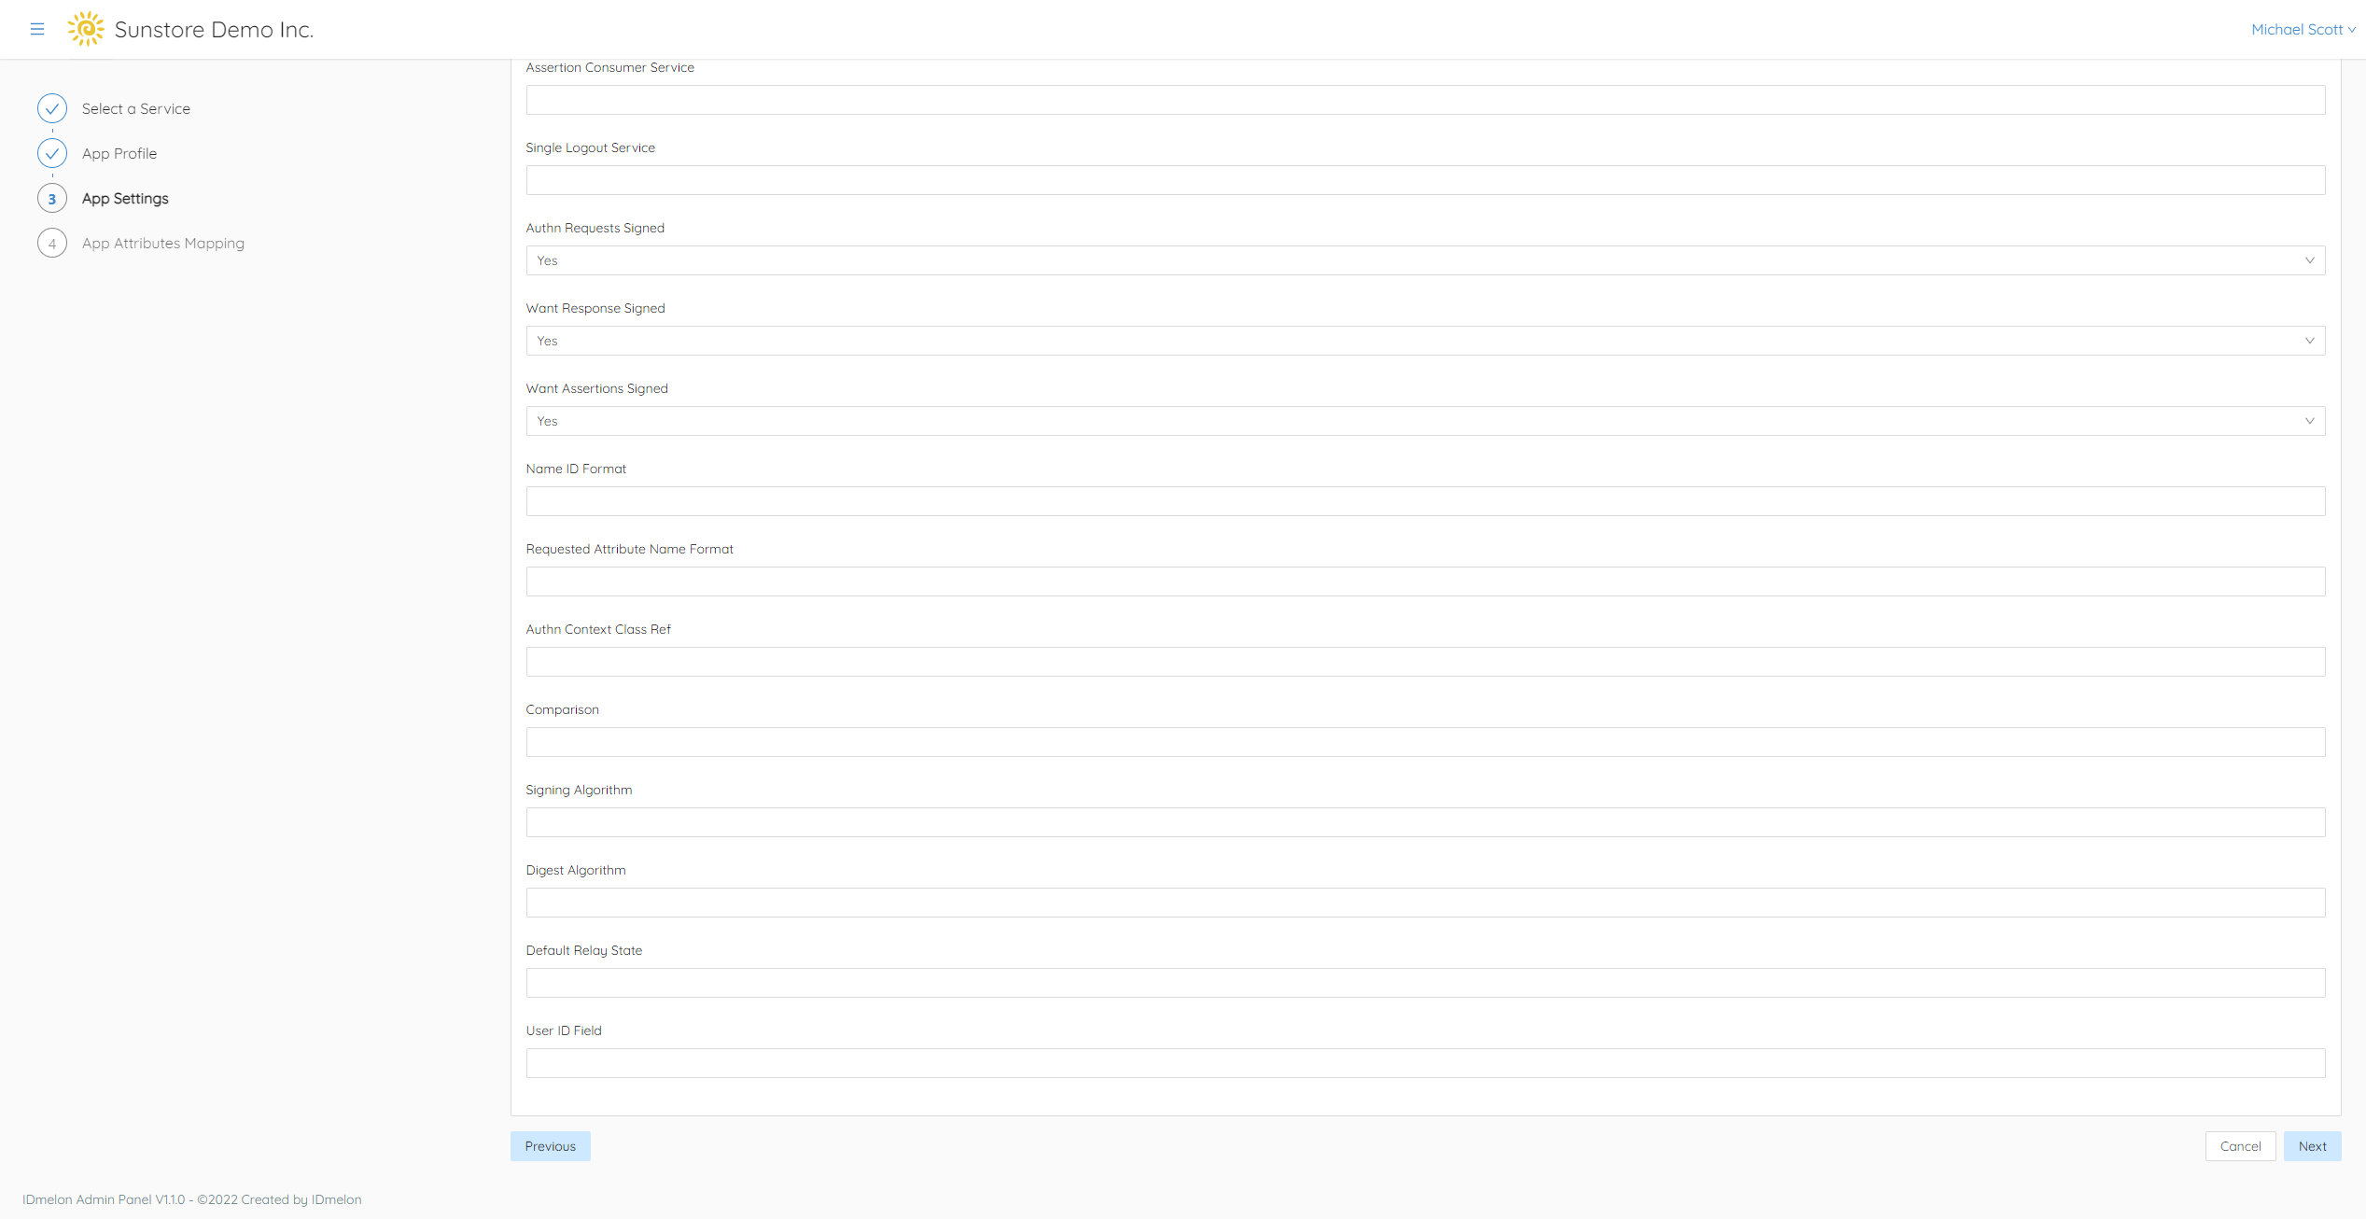
Task: Click the Default Relay State label
Action: pos(584,950)
